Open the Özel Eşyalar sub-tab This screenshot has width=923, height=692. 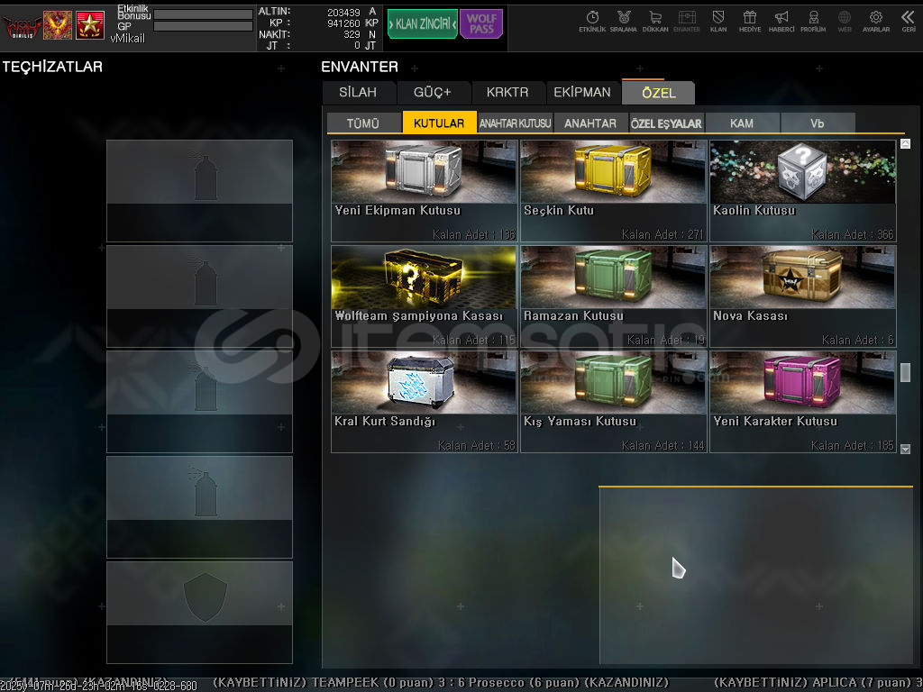click(x=666, y=123)
